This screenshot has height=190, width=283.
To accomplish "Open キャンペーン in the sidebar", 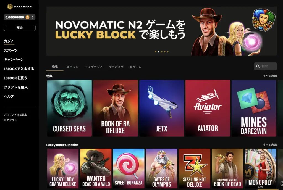I will pyautogui.click(x=14, y=59).
